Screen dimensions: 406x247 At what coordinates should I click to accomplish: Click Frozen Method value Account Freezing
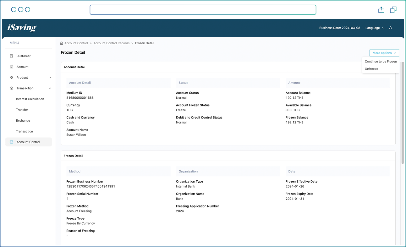[x=79, y=211]
